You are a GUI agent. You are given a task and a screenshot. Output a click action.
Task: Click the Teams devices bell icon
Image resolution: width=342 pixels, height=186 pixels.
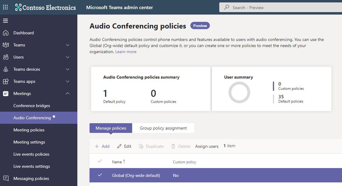point(6,69)
